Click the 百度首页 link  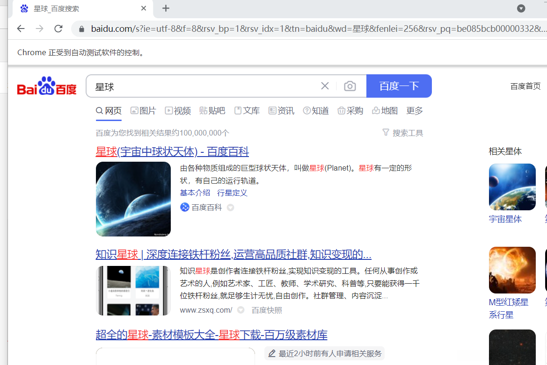point(525,86)
